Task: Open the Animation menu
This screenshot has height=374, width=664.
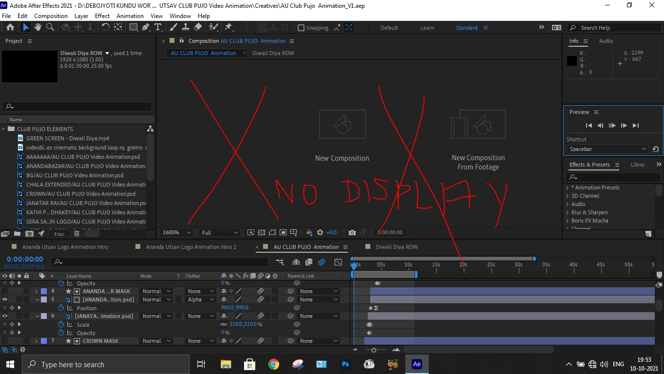Action: pos(130,16)
